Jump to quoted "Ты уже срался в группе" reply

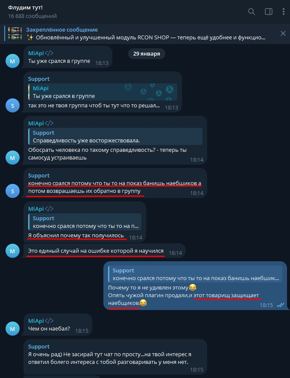103,92
